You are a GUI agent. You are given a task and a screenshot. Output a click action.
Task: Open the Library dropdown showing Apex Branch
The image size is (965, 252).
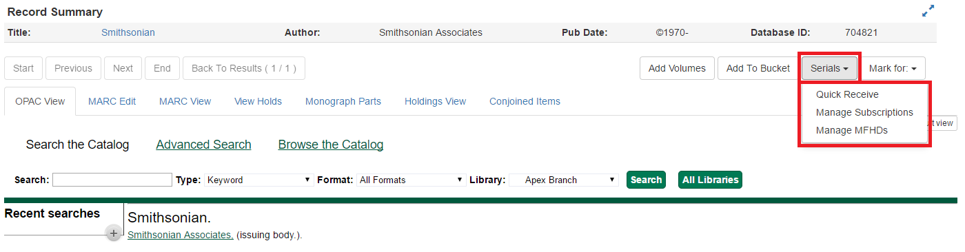pos(563,180)
